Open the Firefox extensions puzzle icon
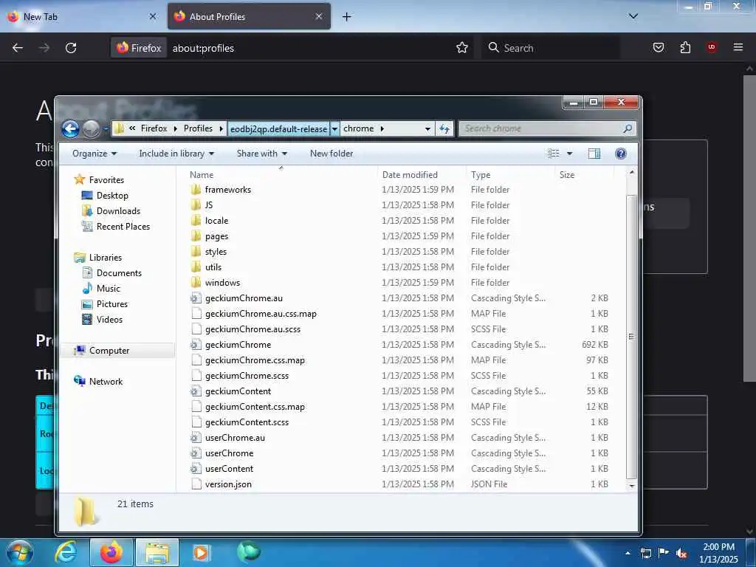Screen dimensions: 756x567 click(685, 48)
